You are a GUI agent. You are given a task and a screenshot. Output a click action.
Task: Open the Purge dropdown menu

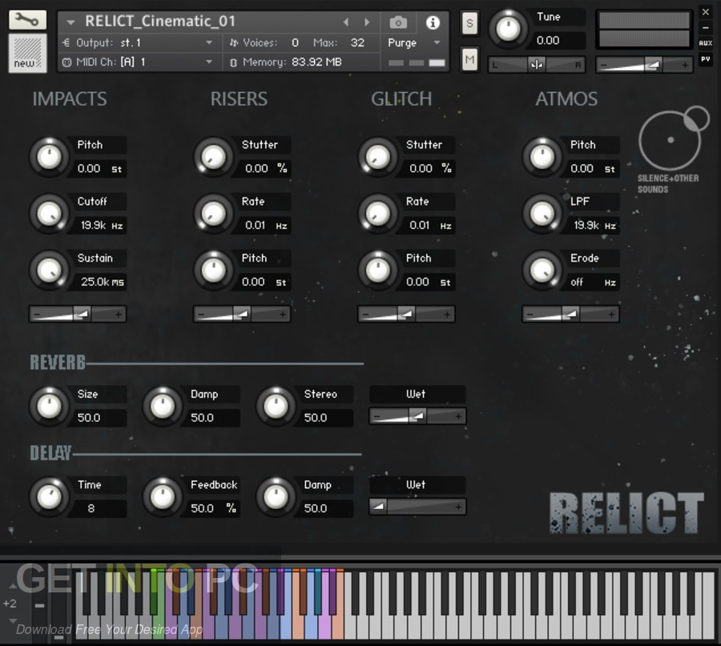click(414, 42)
